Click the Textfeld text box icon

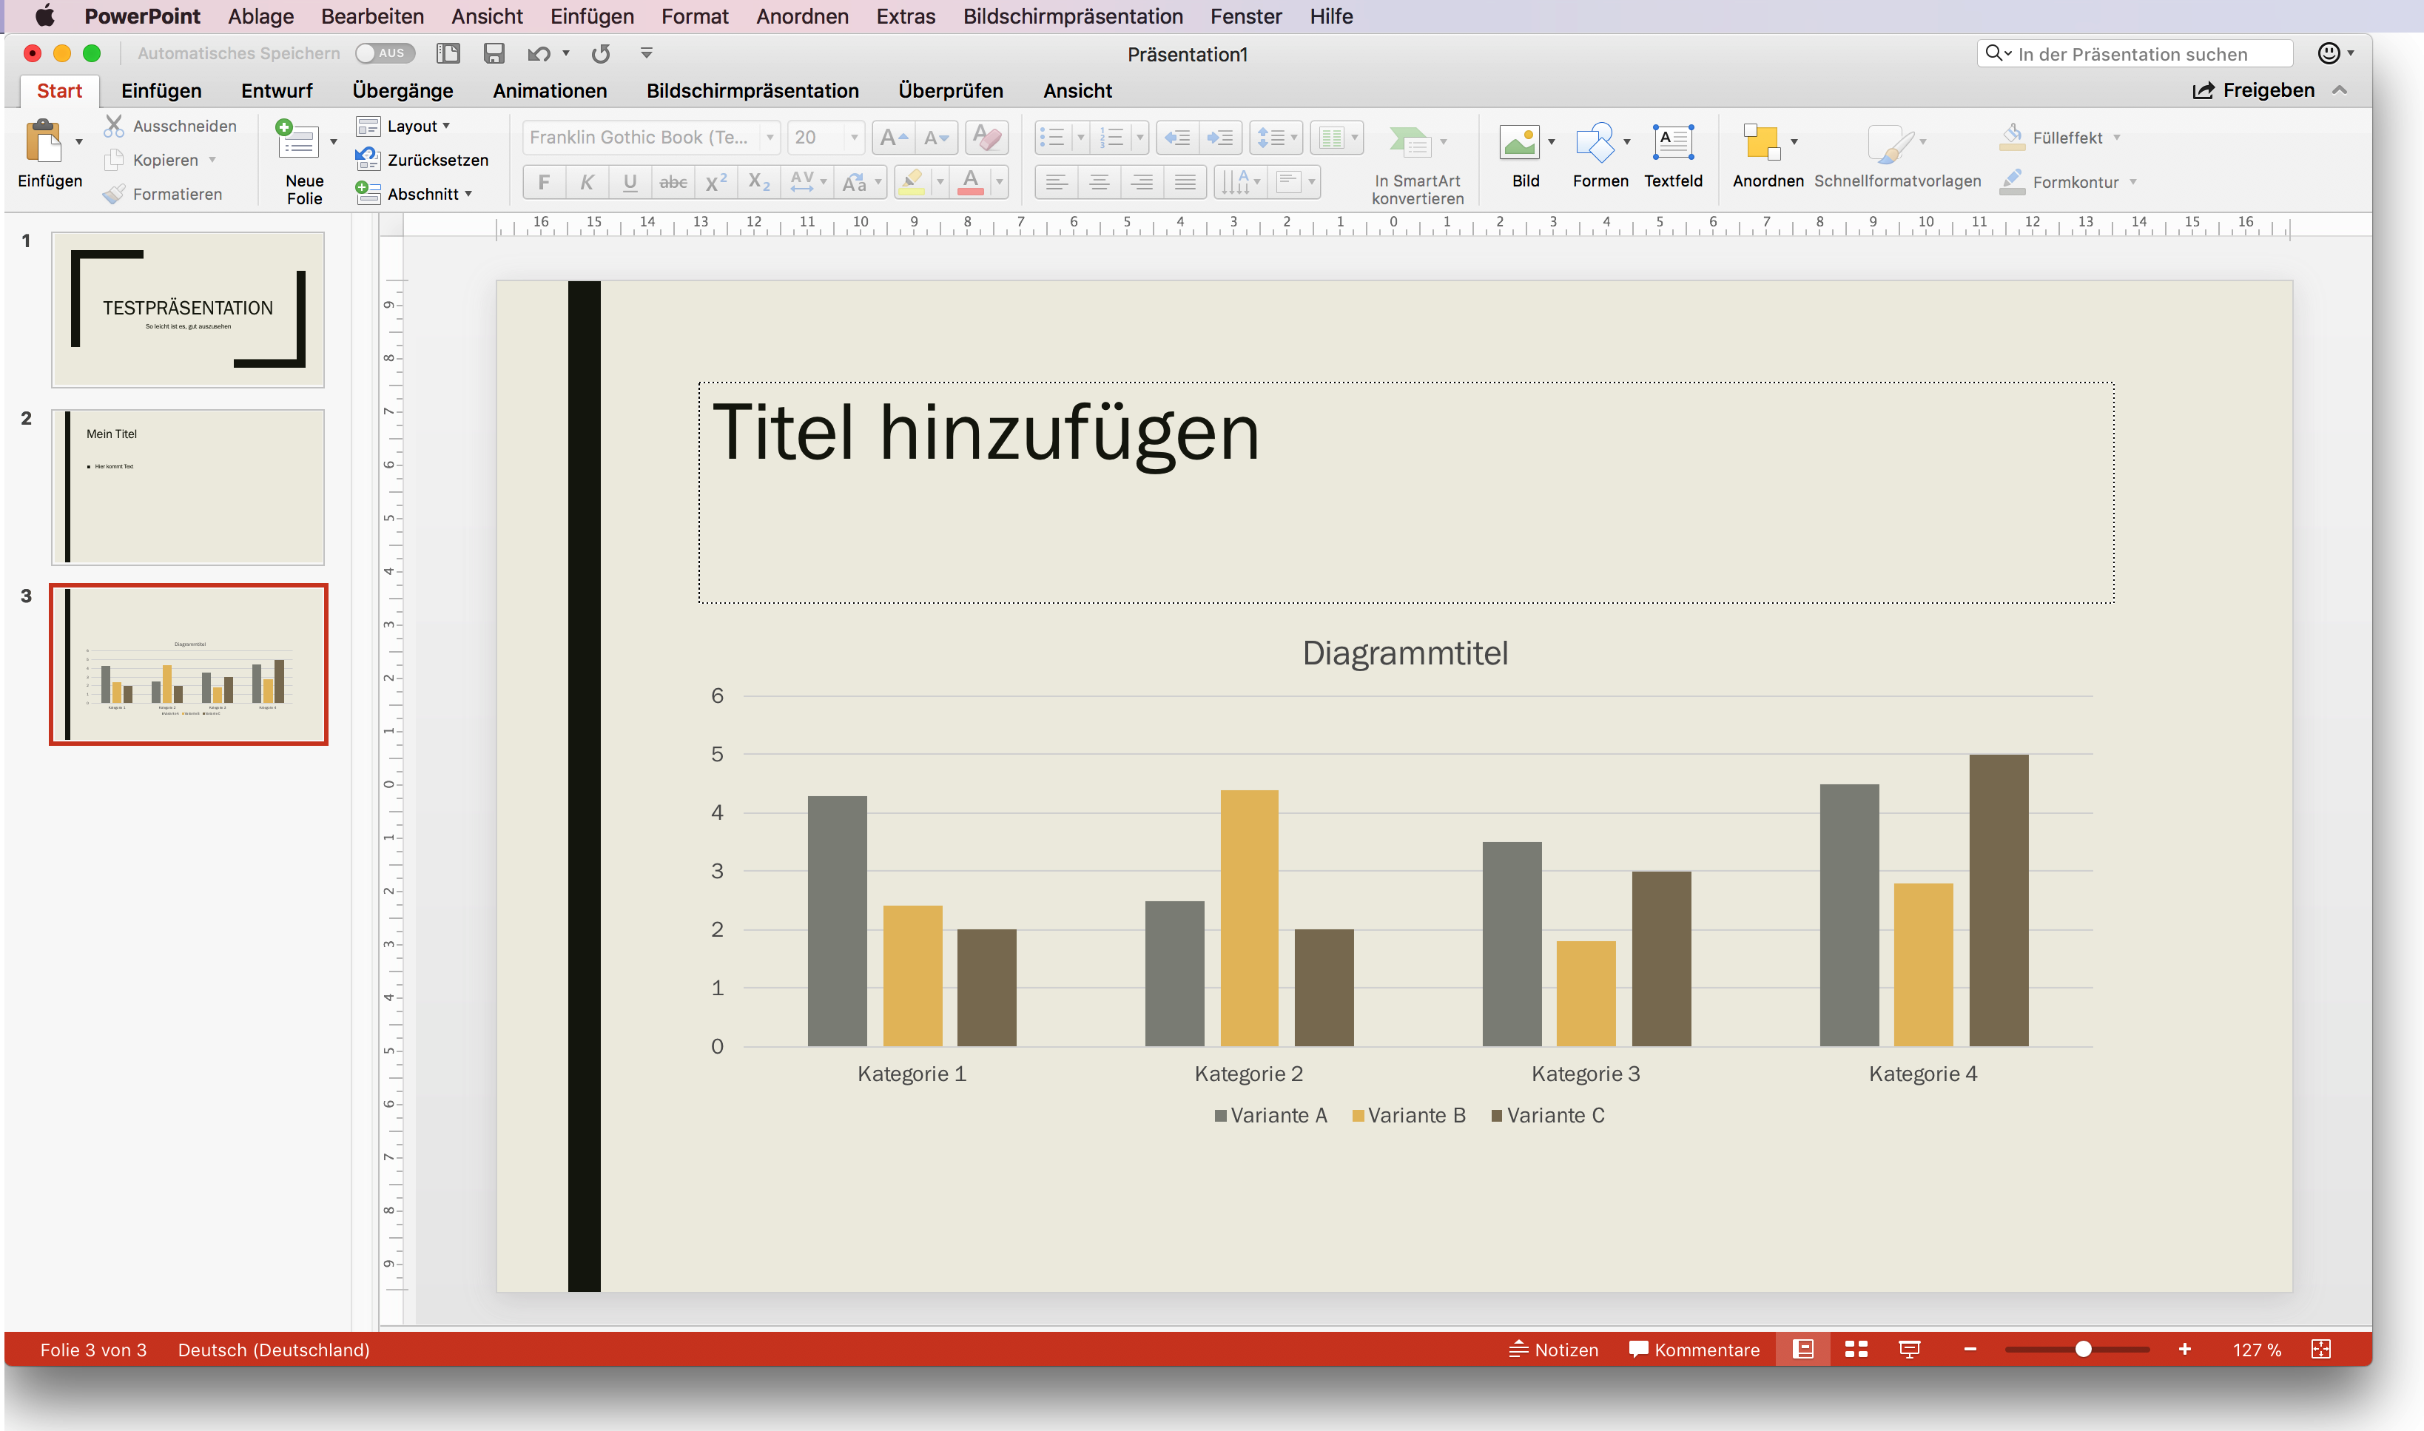tap(1673, 142)
